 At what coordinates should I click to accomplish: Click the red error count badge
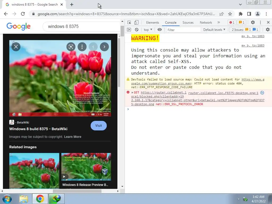pyautogui.click(x=232, y=22)
